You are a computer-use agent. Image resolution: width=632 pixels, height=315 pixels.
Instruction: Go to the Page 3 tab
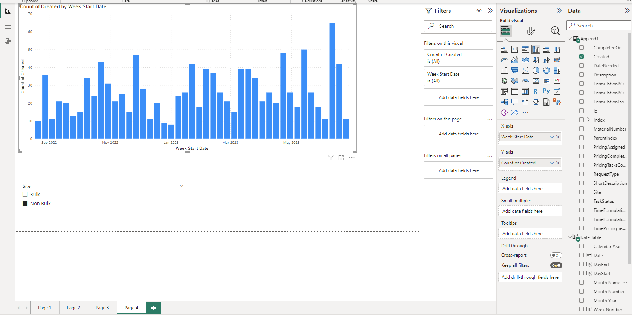102,308
